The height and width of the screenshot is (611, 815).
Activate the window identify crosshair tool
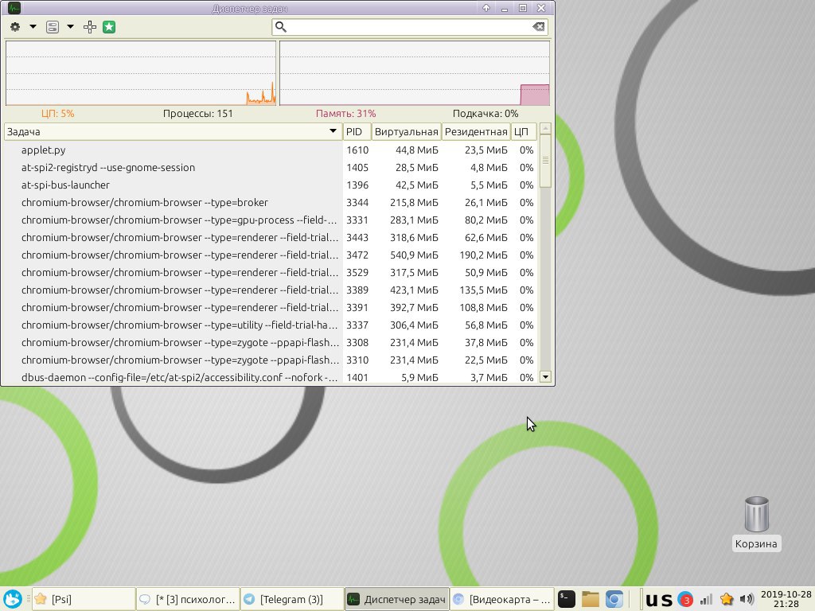pos(90,27)
